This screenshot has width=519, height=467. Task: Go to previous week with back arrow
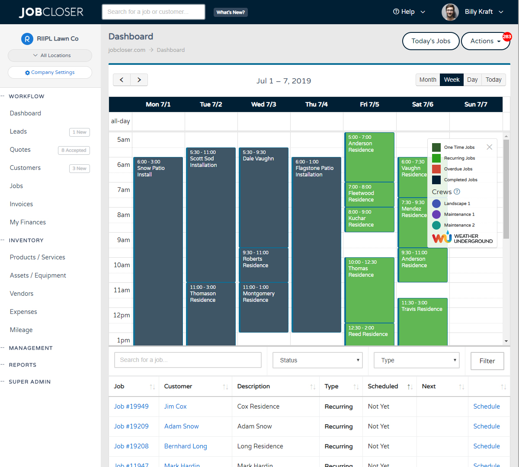click(x=122, y=80)
